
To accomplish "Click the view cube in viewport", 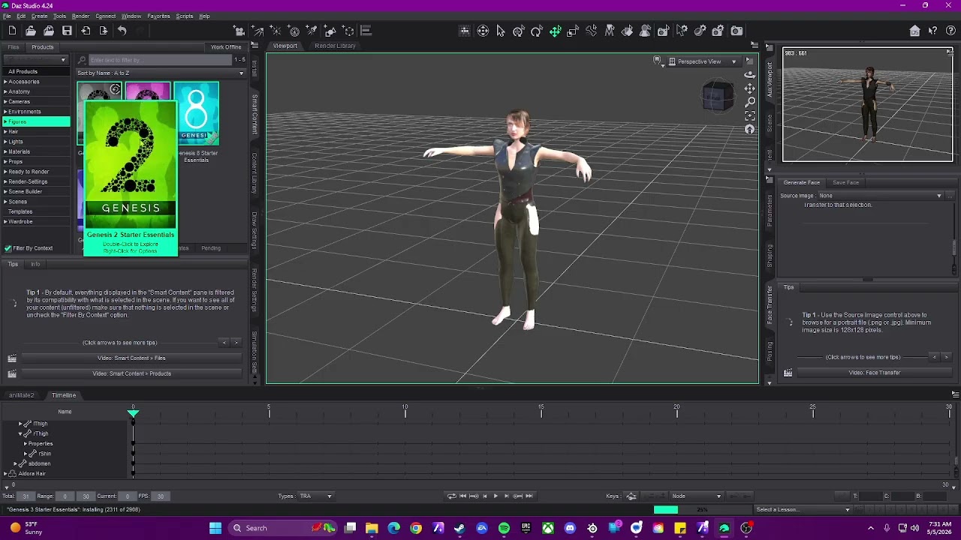I will (717, 96).
